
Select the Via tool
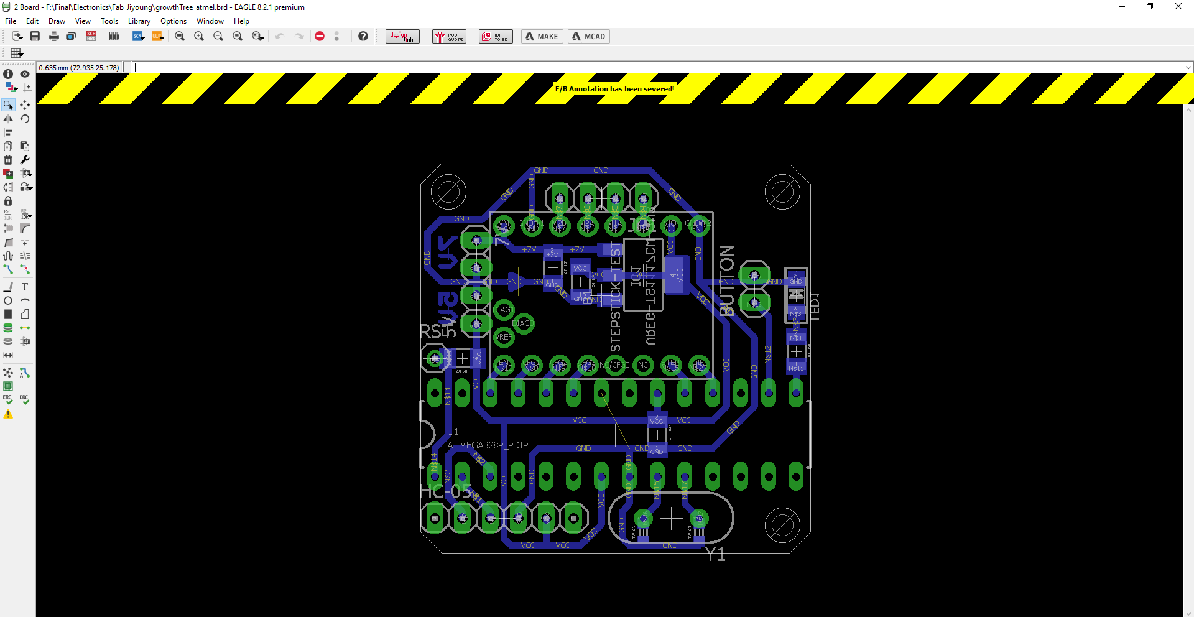pos(8,328)
